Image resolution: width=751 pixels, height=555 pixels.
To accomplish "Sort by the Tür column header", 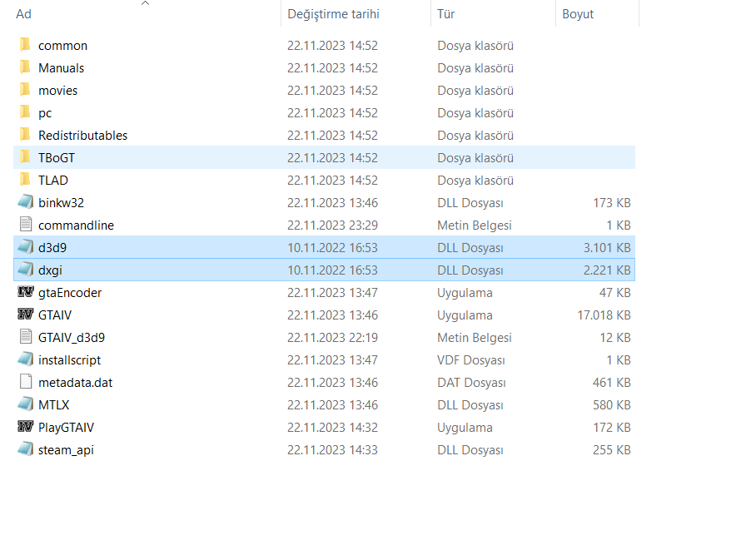I will point(446,14).
